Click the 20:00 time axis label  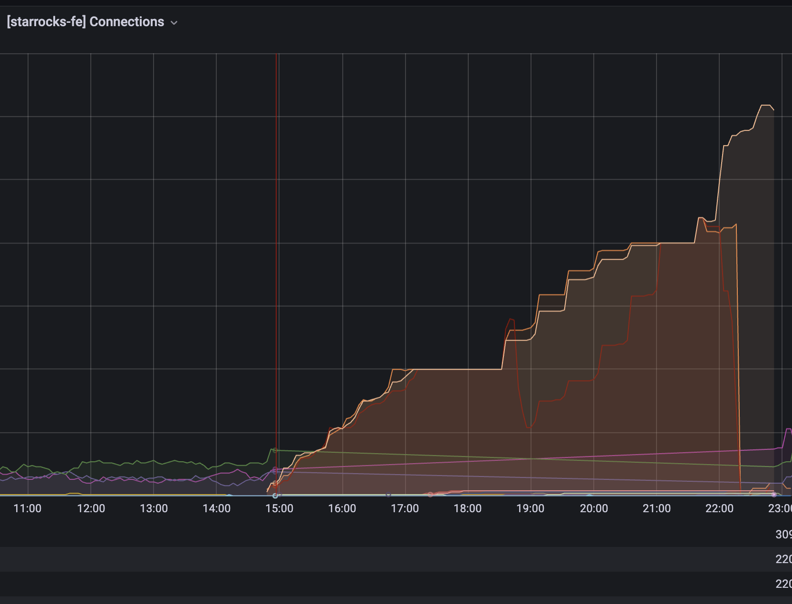pyautogui.click(x=594, y=508)
